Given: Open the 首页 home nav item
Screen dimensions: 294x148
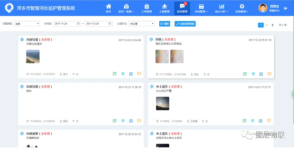Looking at the screenshot, I should coord(108,8).
